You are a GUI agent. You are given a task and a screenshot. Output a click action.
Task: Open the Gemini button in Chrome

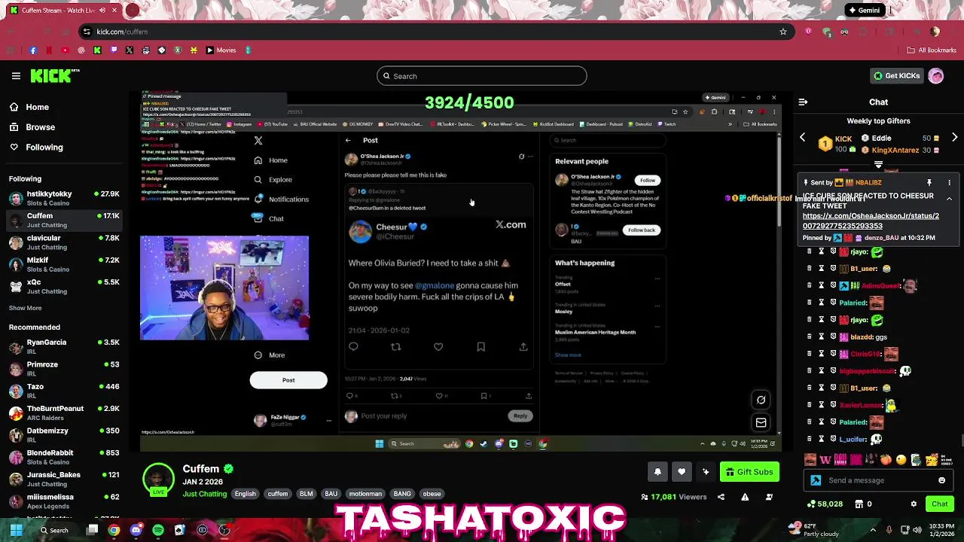(863, 11)
